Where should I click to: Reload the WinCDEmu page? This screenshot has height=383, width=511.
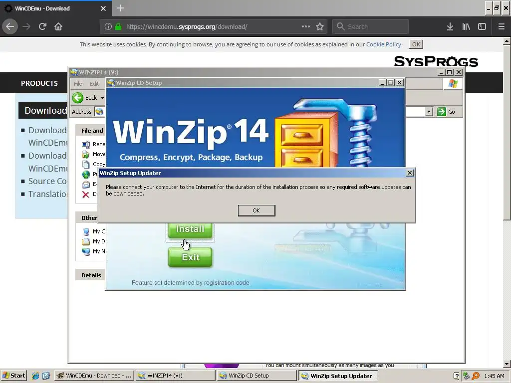tap(43, 27)
